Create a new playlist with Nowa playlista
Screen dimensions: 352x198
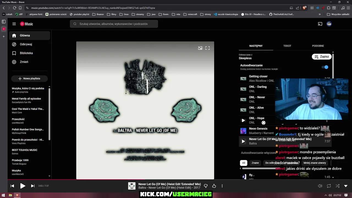(29, 78)
